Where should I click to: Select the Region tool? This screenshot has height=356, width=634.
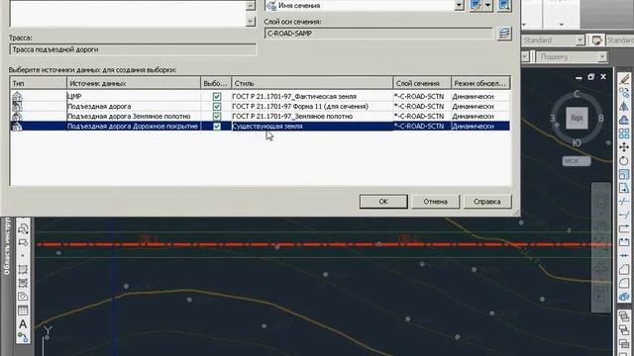click(23, 297)
